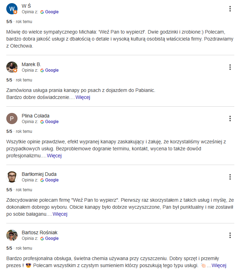Click Plina Colada's brown P avatar
The image size is (249, 272).
coord(12,119)
